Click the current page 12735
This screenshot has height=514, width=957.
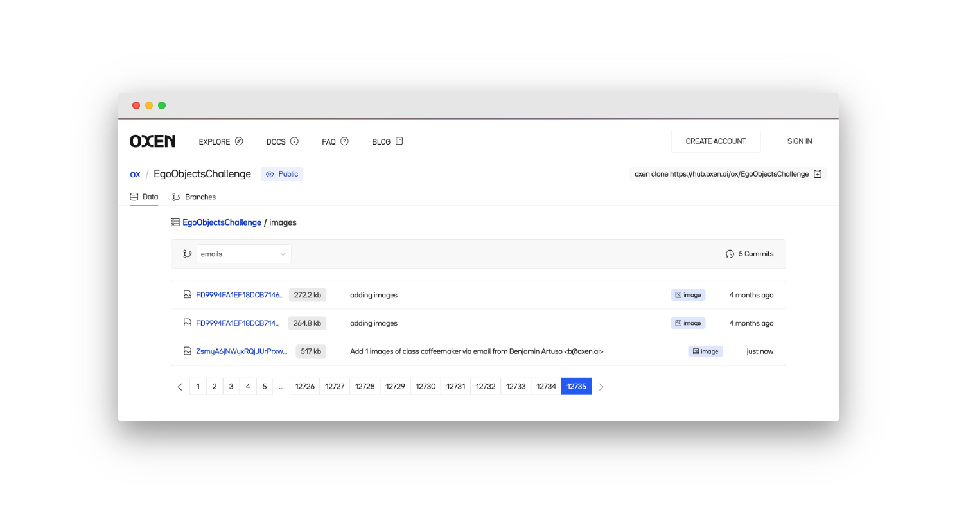tap(576, 386)
